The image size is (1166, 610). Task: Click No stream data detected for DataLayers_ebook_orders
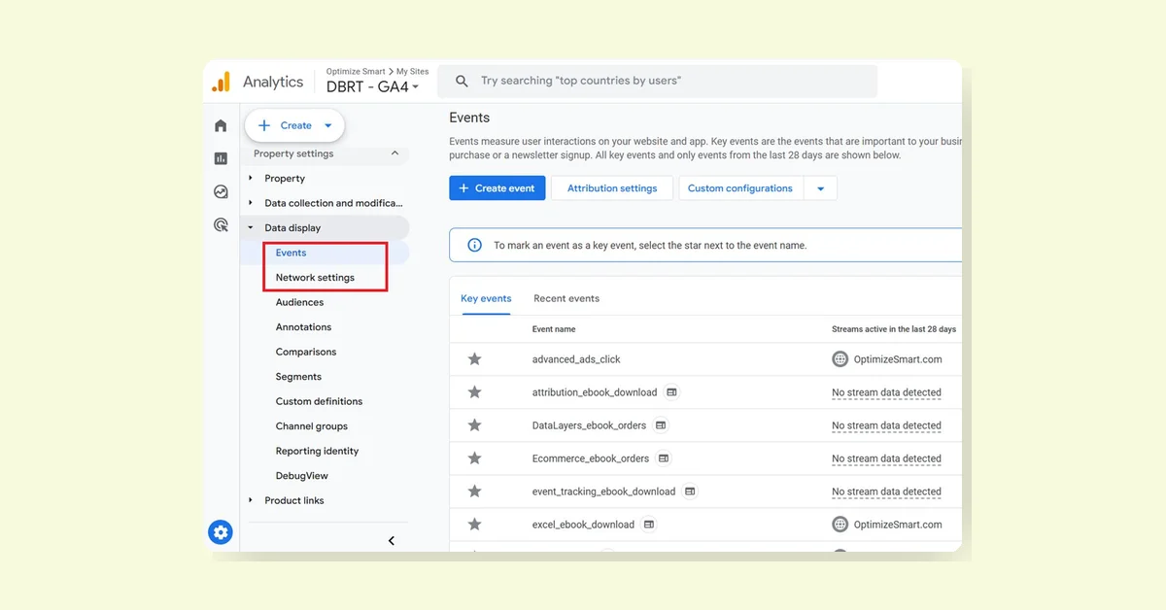886,425
